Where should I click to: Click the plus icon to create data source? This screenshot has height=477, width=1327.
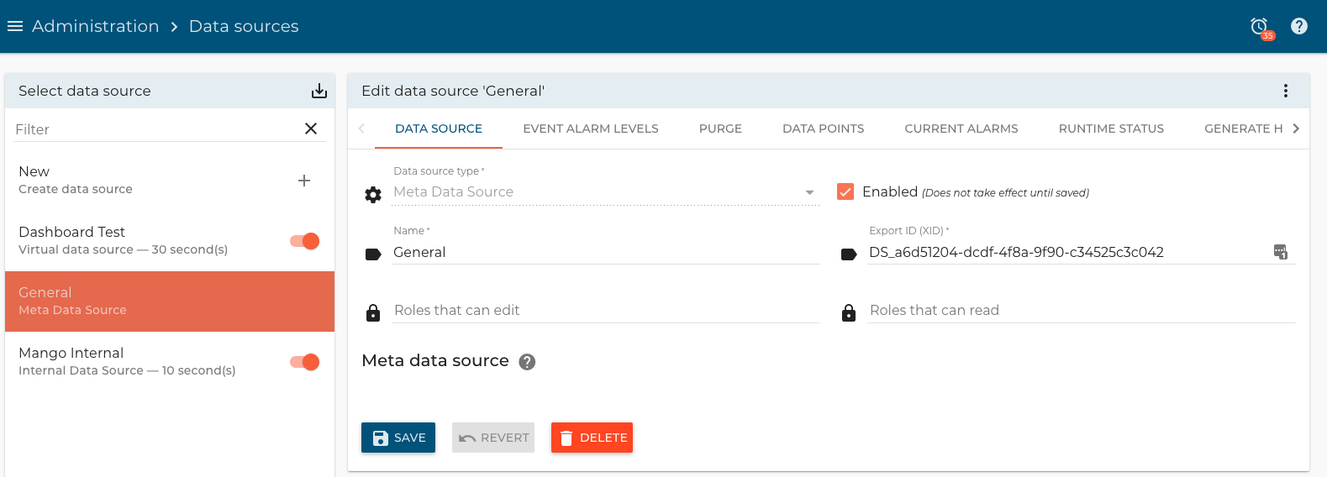tap(304, 181)
